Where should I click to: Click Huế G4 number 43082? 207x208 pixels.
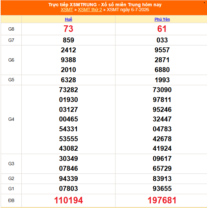point(68,148)
